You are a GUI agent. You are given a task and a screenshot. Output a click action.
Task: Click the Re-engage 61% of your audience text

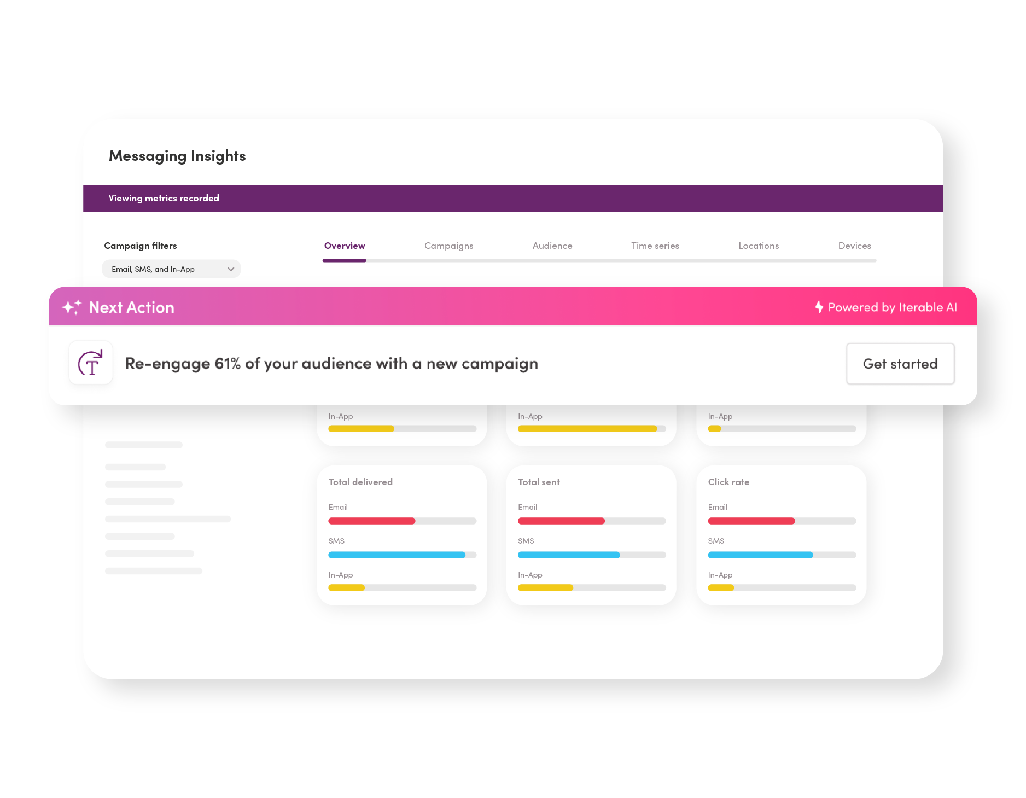pyautogui.click(x=331, y=364)
